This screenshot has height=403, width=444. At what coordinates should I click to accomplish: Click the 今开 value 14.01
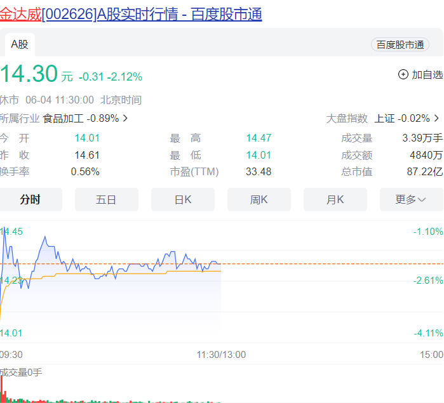point(87,138)
